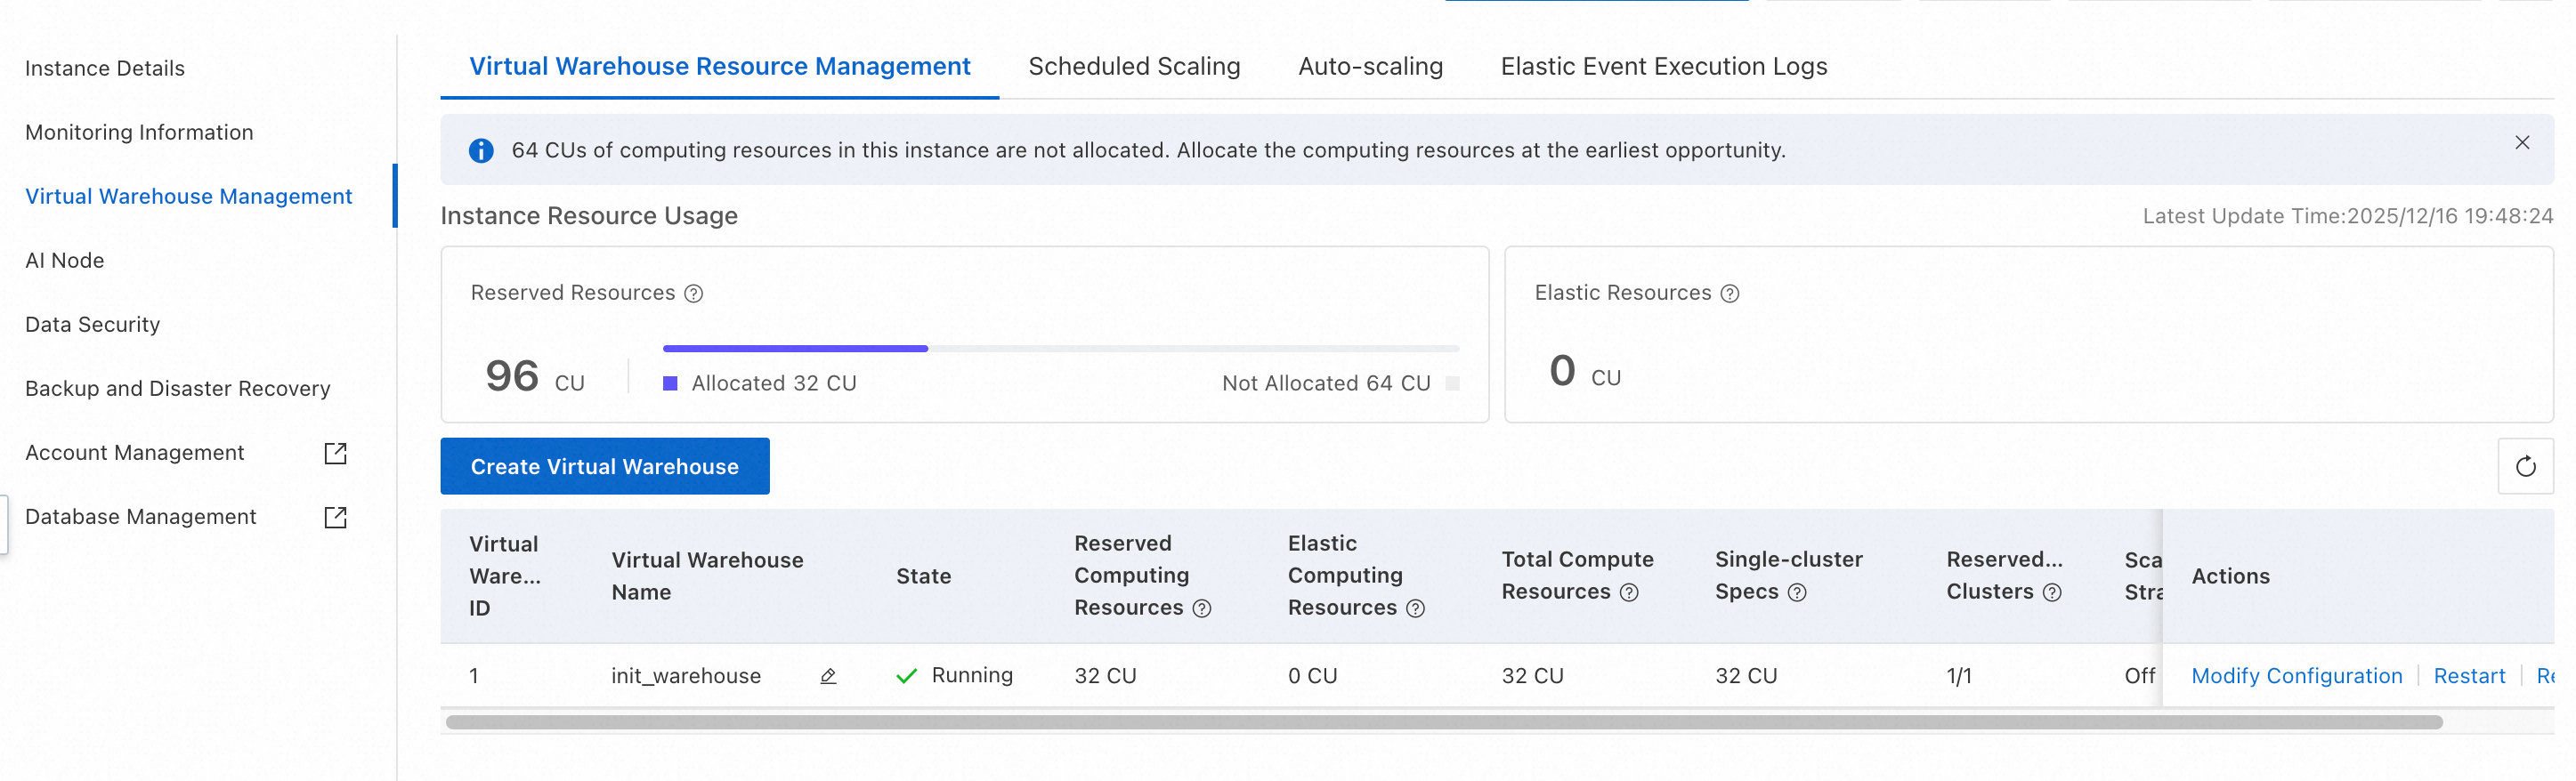The width and height of the screenshot is (2576, 781).
Task: Click external link icon beside Database Management
Action: [336, 518]
